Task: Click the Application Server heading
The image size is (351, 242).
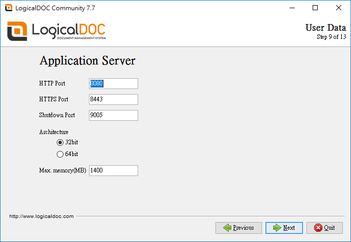Action: coord(87,61)
